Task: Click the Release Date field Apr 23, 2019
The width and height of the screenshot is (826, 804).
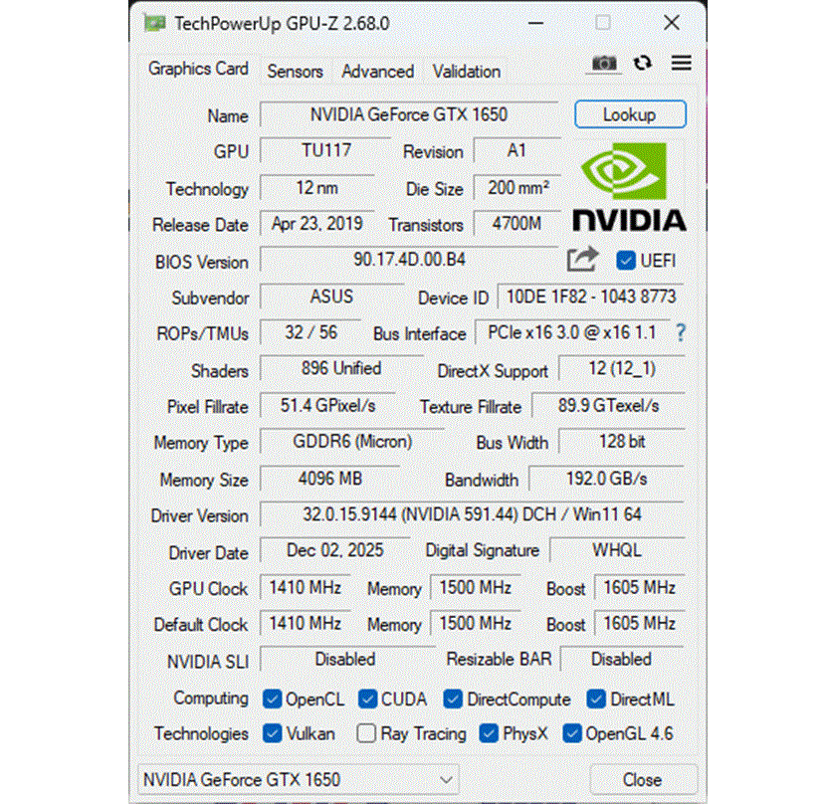Action: tap(317, 224)
